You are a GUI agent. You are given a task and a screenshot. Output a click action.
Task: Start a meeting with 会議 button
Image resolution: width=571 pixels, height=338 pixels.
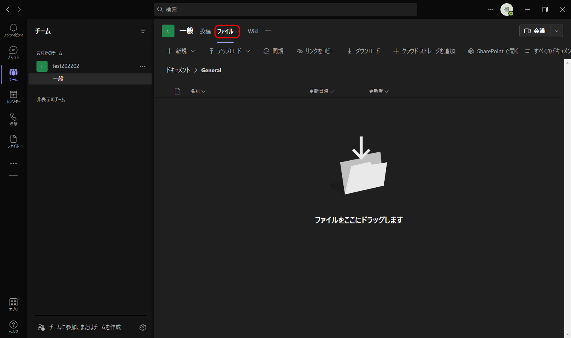[535, 31]
